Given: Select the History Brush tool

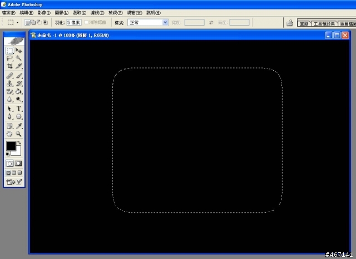Looking at the screenshot, I should click(18, 84).
